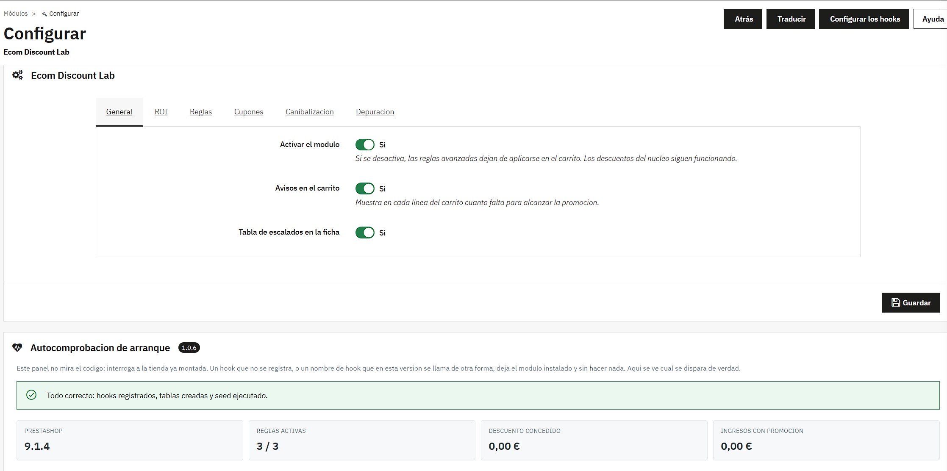Click the green check circle in success alert

[x=31, y=395]
